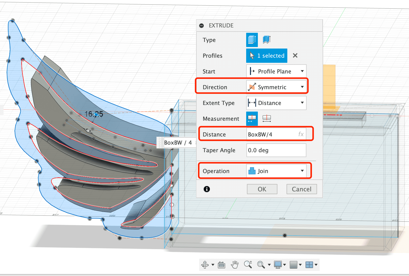This screenshot has width=409, height=276.
Task: Open the Viewports dropdown arrow
Action: tap(316, 265)
